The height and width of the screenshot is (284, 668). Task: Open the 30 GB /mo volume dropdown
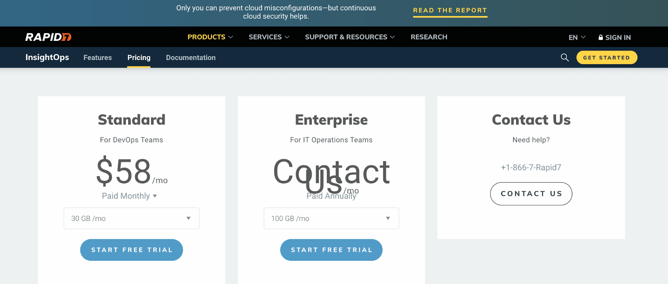click(x=132, y=218)
